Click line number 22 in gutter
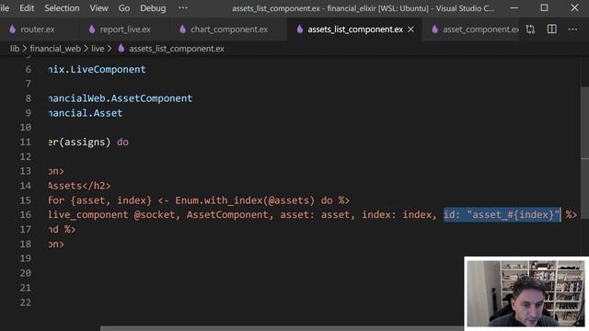Viewport: 589px width, 331px height. click(x=25, y=302)
